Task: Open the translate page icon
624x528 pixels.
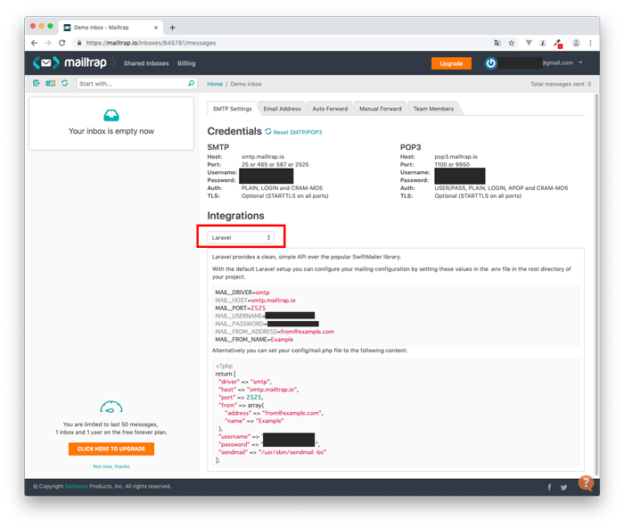Action: click(497, 43)
